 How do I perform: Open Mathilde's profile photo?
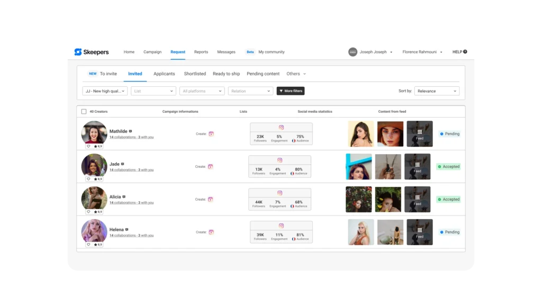(x=94, y=132)
